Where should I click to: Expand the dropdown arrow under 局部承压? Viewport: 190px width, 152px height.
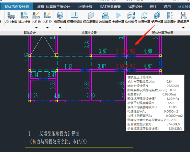183,28
